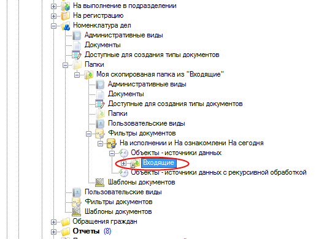Select nested 'Доступные для создания типы документов' label
Viewport: 324px width, 239px height.
pyautogui.click(x=175, y=104)
